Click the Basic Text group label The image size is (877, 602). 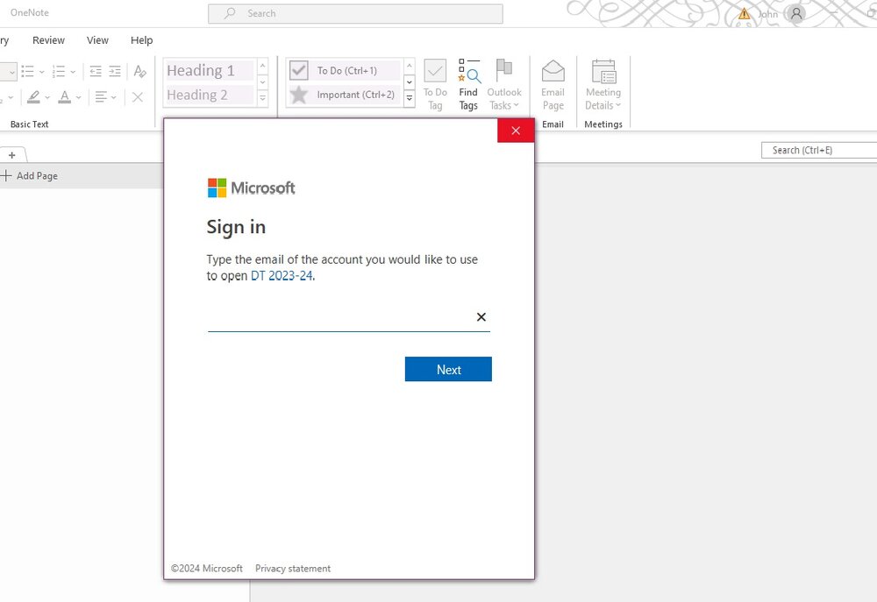pyautogui.click(x=30, y=124)
